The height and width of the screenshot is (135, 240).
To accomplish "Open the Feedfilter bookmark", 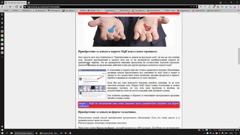I will [82, 10].
